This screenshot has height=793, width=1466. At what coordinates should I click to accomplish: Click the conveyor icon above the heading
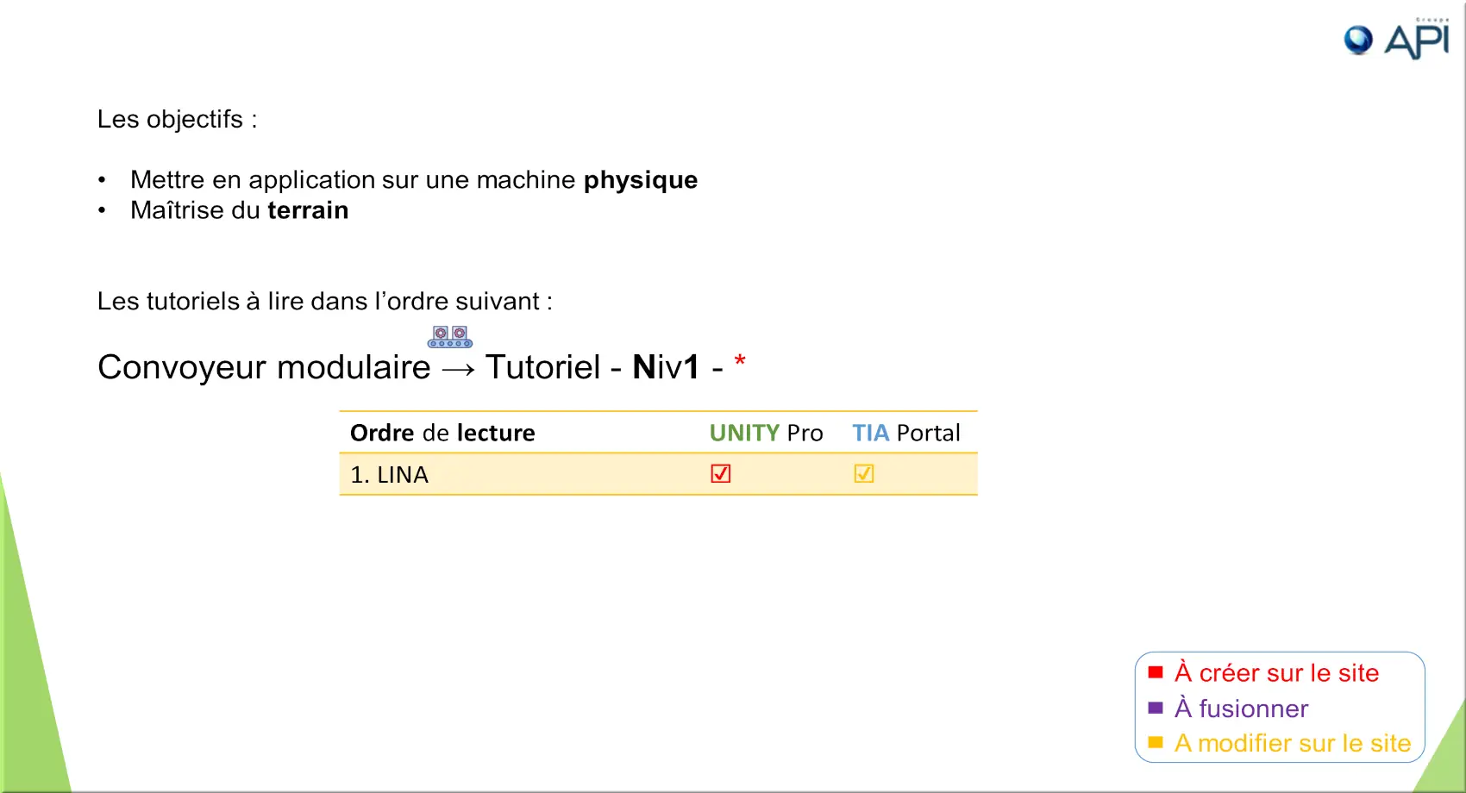pos(450,336)
